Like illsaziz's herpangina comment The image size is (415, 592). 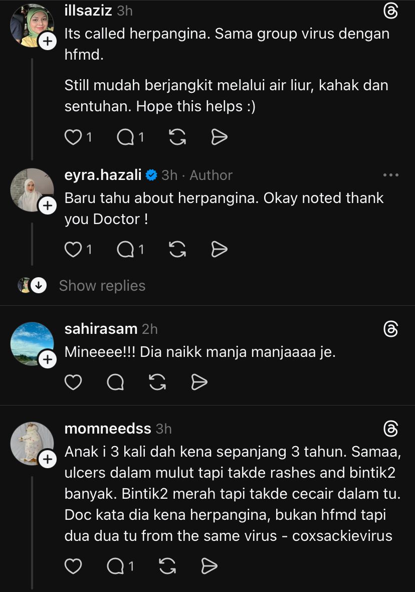(74, 137)
